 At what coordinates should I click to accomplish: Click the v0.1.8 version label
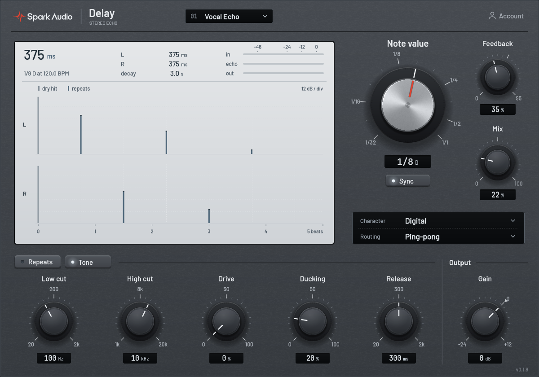click(522, 369)
